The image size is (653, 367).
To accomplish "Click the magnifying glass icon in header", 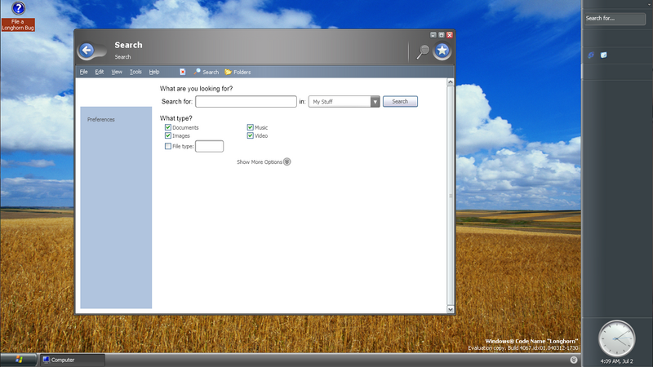I will point(423,51).
